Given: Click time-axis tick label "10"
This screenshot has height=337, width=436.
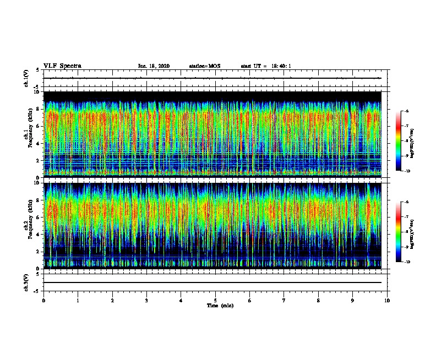Looking at the screenshot, I should tap(387, 301).
